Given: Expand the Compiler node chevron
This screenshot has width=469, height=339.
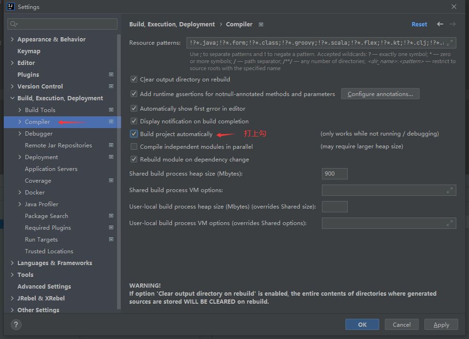Looking at the screenshot, I should (20, 121).
